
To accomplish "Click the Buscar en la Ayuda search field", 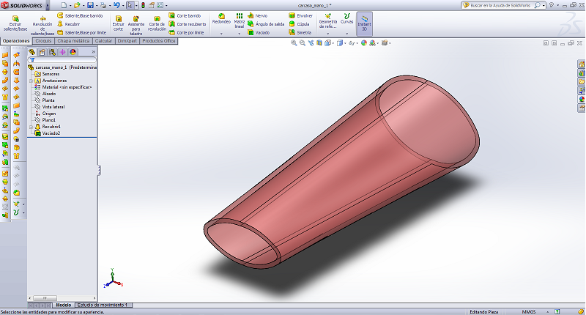I will click(500, 5).
